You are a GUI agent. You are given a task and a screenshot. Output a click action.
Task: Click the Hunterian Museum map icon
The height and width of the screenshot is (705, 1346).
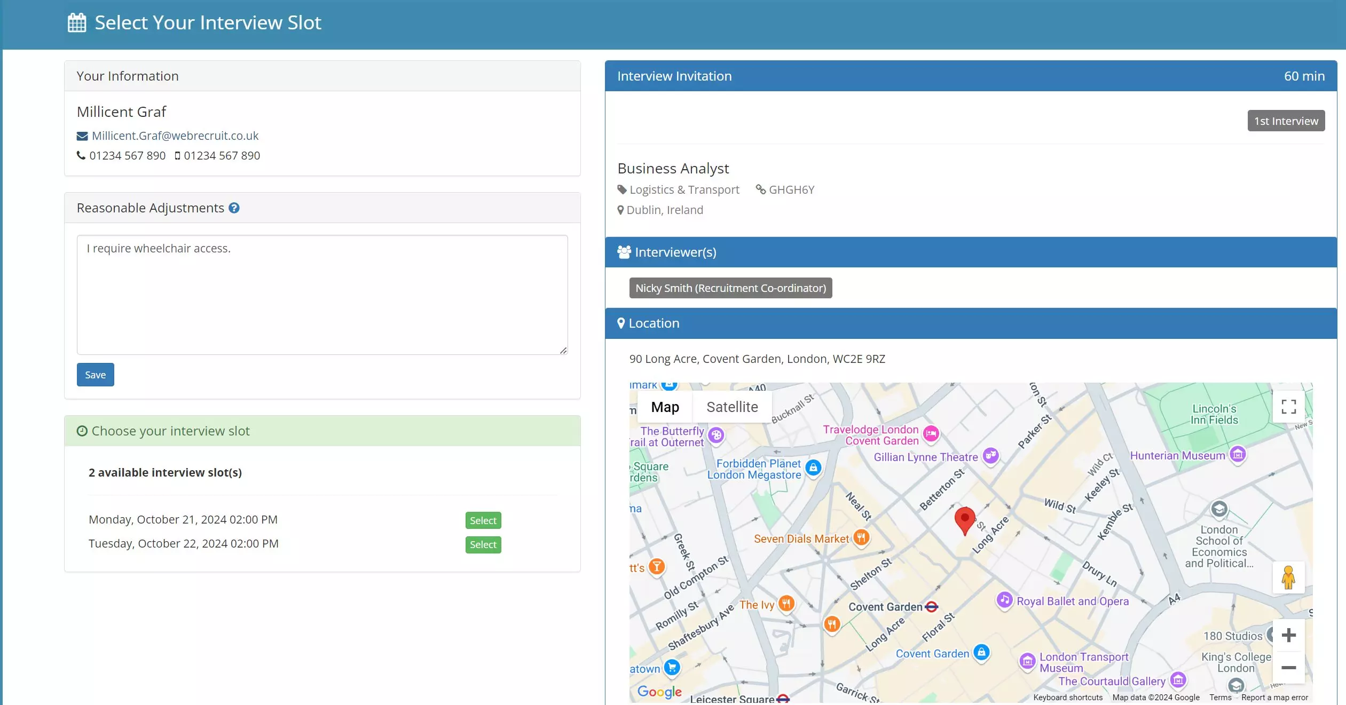coord(1238,454)
